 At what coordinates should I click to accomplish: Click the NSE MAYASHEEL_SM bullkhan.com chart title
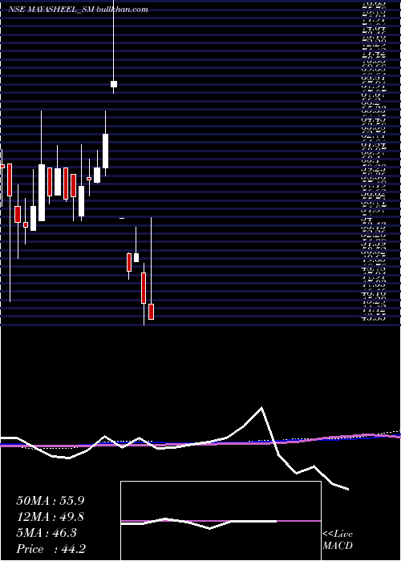coord(78,10)
